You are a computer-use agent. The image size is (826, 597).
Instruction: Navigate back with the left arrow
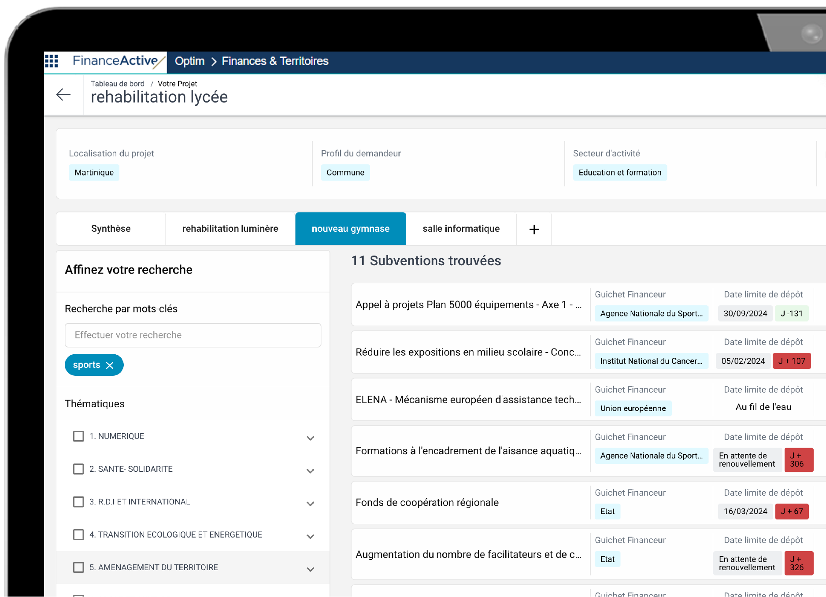tap(63, 94)
